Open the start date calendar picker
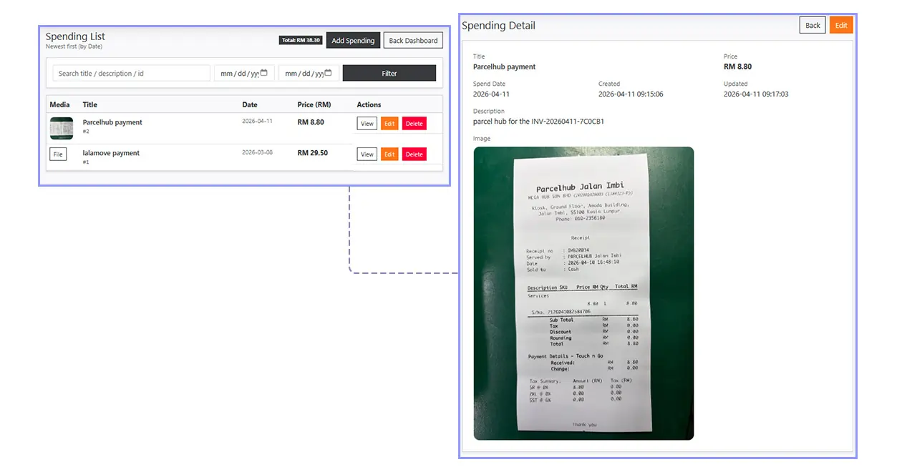The height and width of the screenshot is (472, 902). pos(264,72)
